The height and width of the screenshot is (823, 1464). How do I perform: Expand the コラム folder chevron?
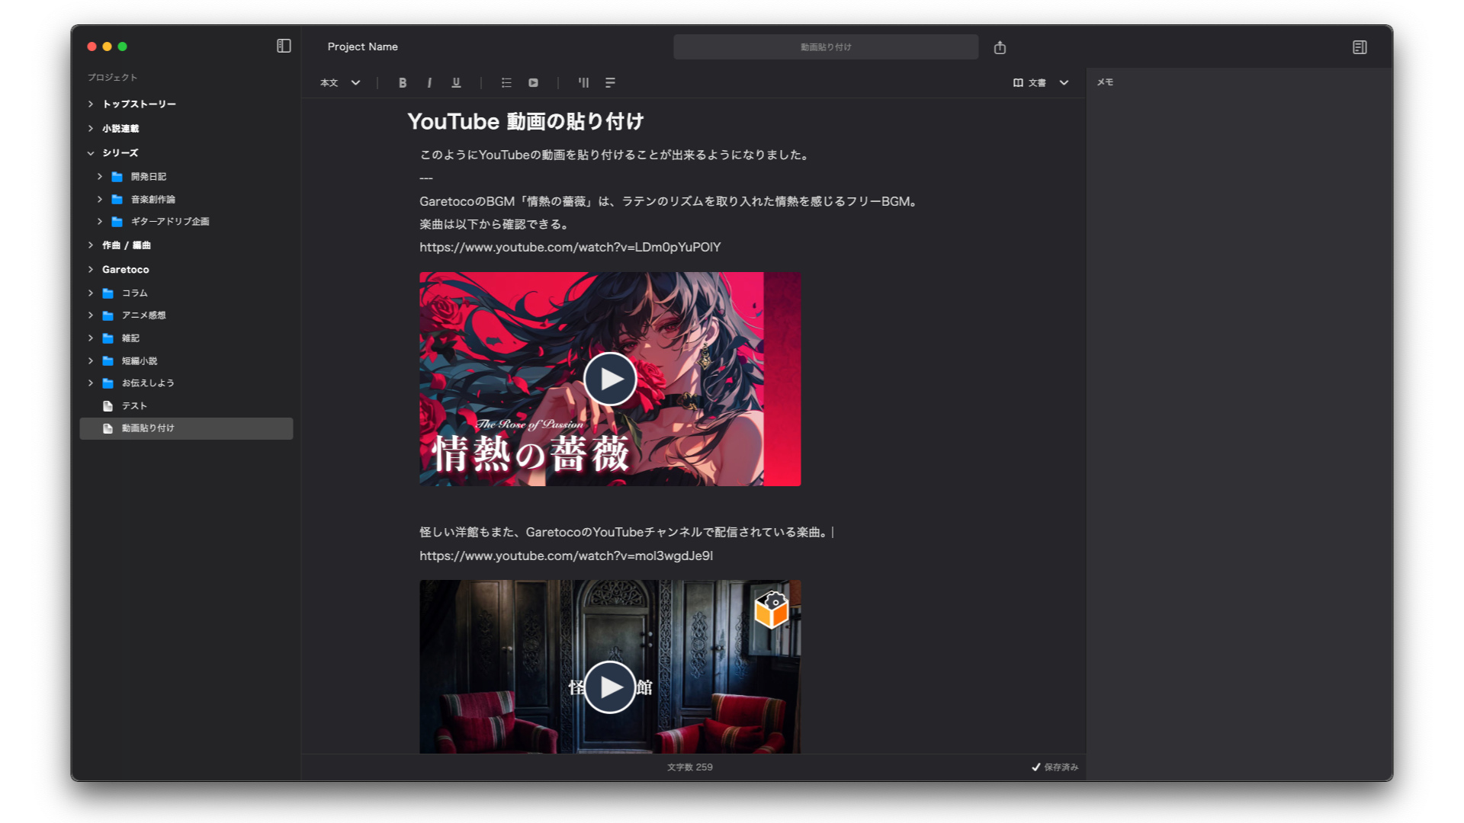coord(91,293)
